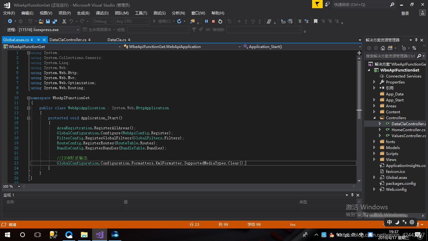Image resolution: width=428 pixels, height=241 pixels.
Task: Pause debugging with Break All icon
Action: (206, 21)
